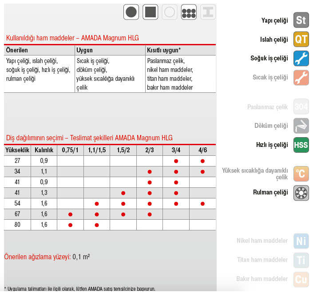
Task: Click the bearing steel icon
Action: click(301, 193)
